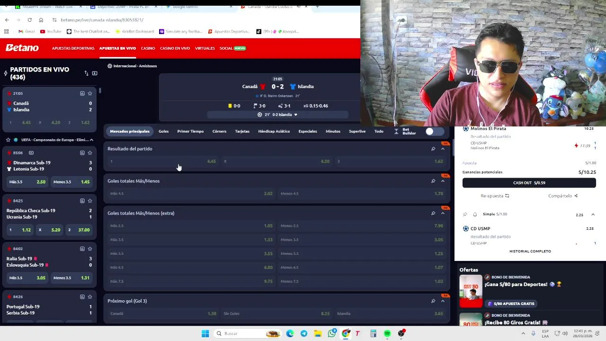The image size is (606, 341).
Task: Click Re-apuesta in the bet slip
Action: pos(495,196)
